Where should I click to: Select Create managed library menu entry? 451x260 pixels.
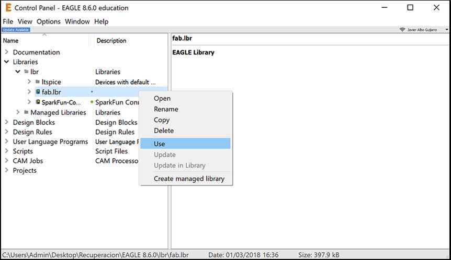coord(189,179)
